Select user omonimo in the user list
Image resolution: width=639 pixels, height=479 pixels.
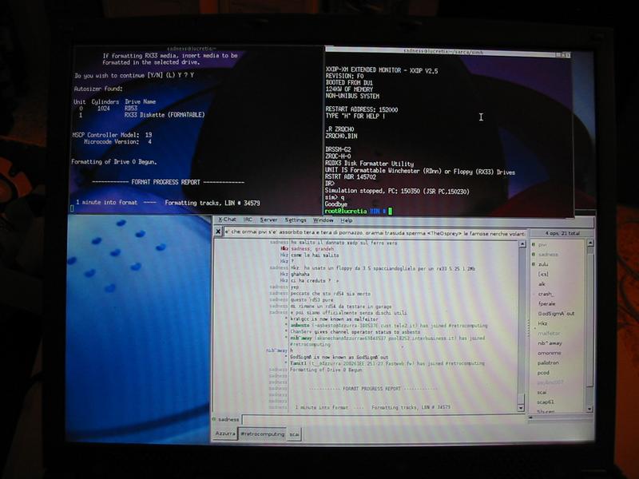[x=550, y=353]
